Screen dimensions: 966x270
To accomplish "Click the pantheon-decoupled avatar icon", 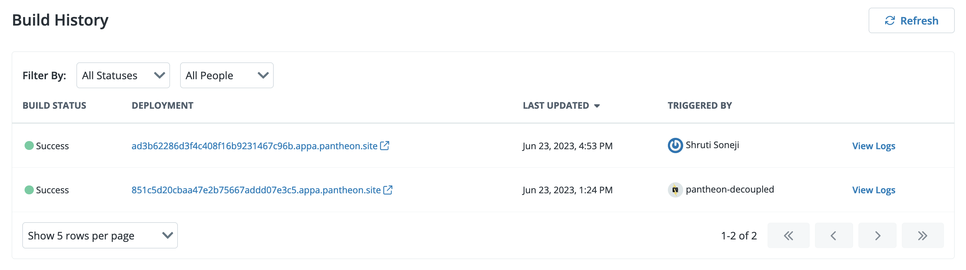I will point(675,189).
